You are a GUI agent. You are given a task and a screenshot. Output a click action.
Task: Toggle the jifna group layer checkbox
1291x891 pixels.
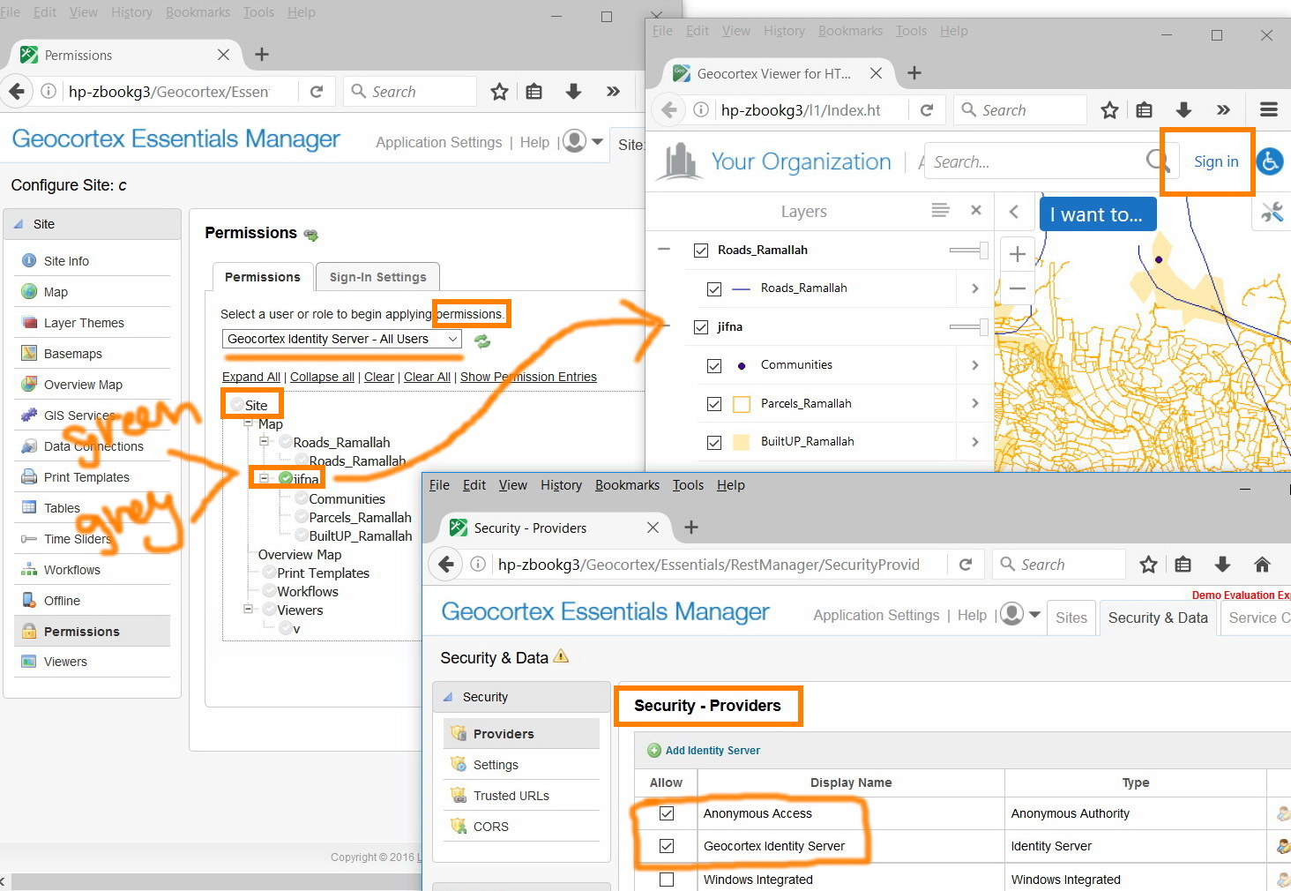tap(701, 327)
